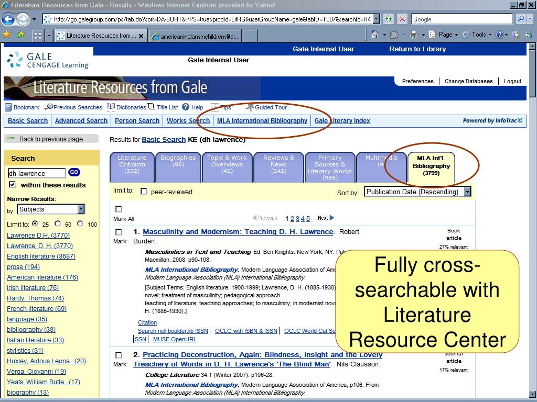Open Sort by Publication Date dropdown
This screenshot has height=402, width=537.
point(417,192)
